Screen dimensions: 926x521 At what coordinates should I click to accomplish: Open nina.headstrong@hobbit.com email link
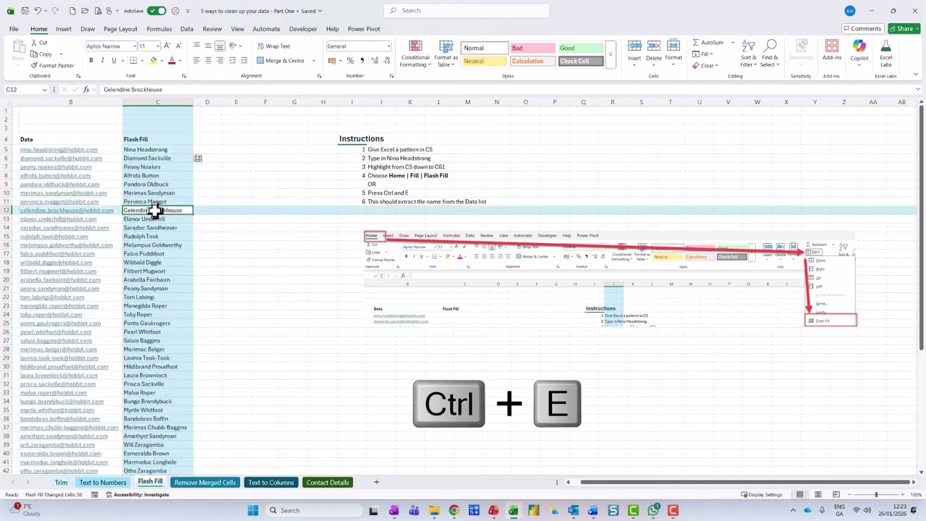click(x=59, y=149)
